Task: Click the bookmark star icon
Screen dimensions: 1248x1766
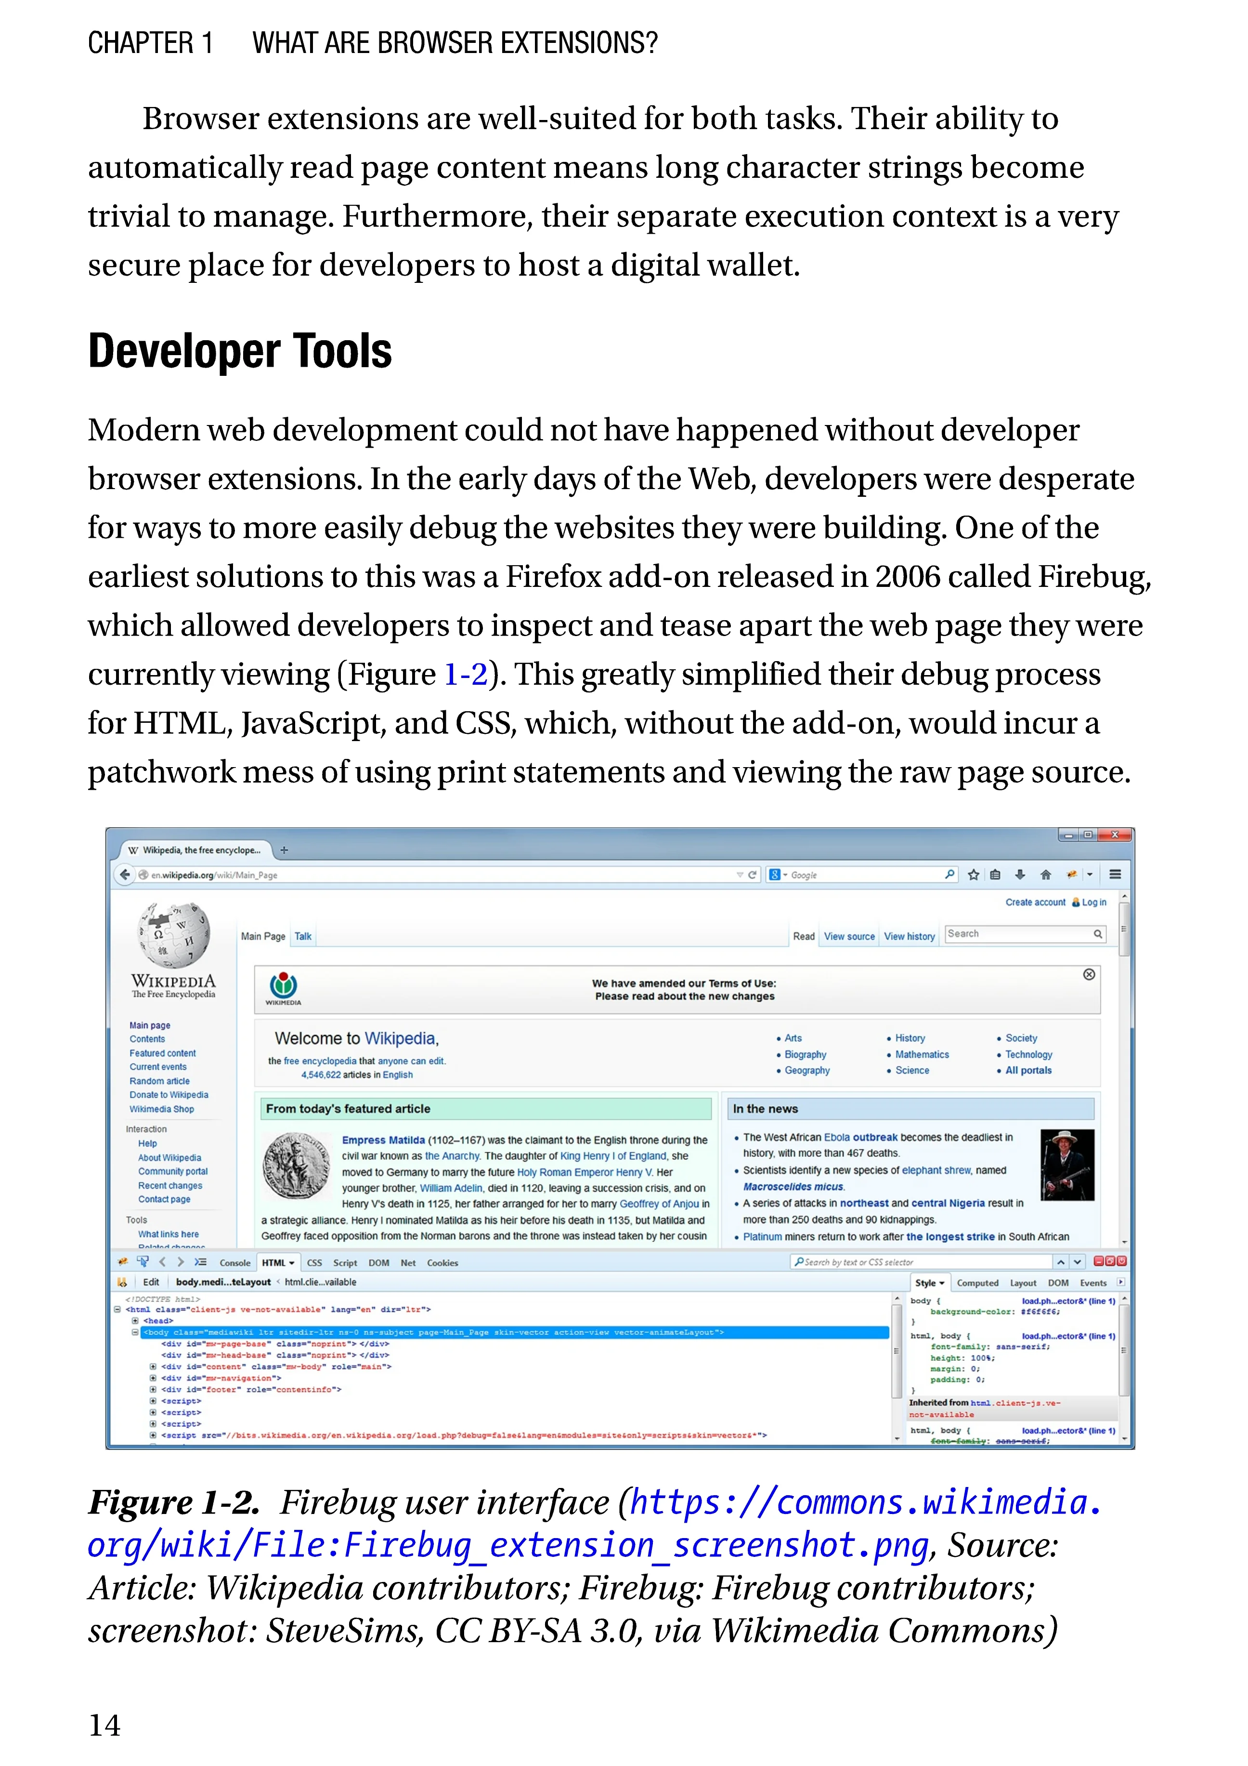Action: pos(973,875)
